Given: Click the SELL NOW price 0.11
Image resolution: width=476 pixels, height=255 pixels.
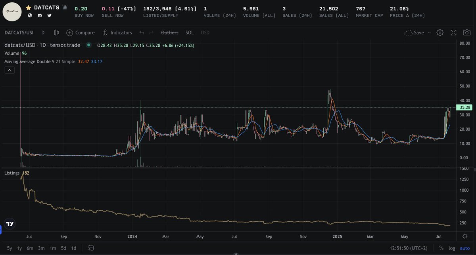Looking at the screenshot, I should pos(107,8).
